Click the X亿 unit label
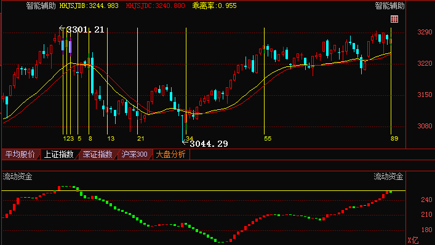This screenshot has width=435, height=245. coord(413,240)
